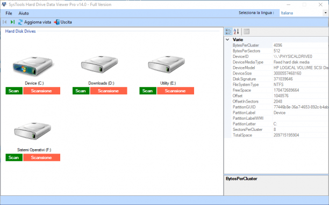Screen dimensions: 329x205
Task: Collapse the Varie property category
Action: [x=227, y=40]
